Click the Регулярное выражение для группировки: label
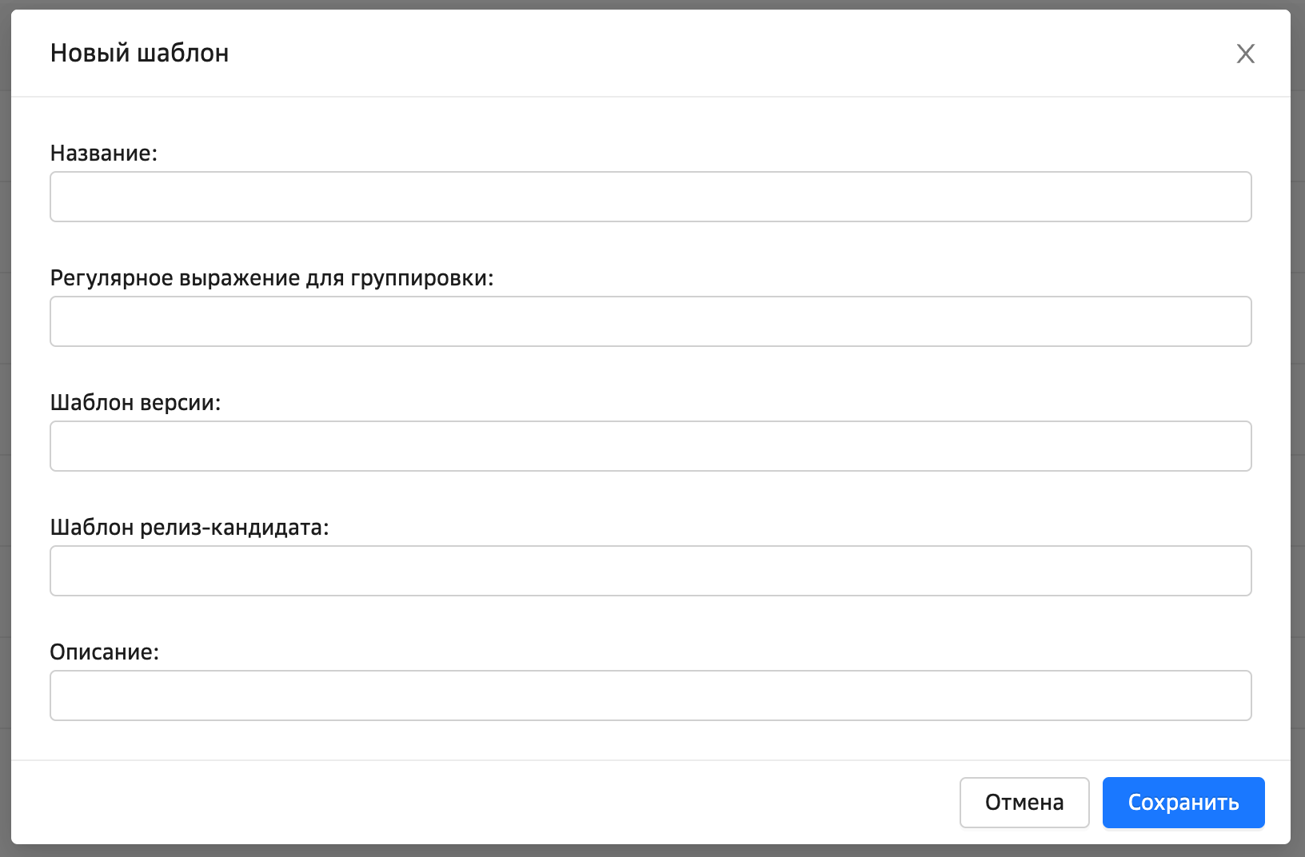Screen dimensions: 1305x857 tap(272, 278)
